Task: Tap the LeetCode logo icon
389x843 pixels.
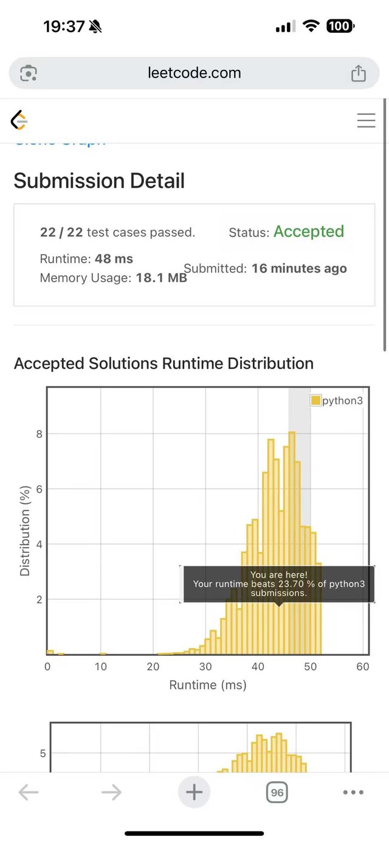Action: pyautogui.click(x=19, y=120)
